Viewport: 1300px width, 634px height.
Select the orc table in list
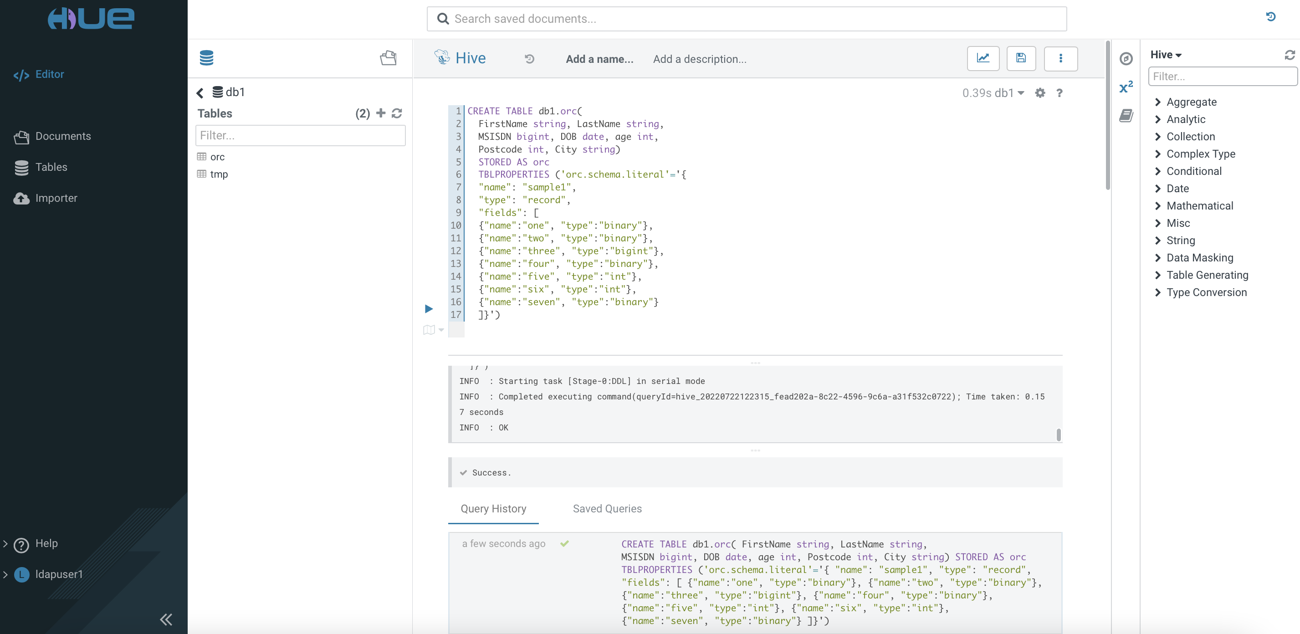pyautogui.click(x=217, y=157)
